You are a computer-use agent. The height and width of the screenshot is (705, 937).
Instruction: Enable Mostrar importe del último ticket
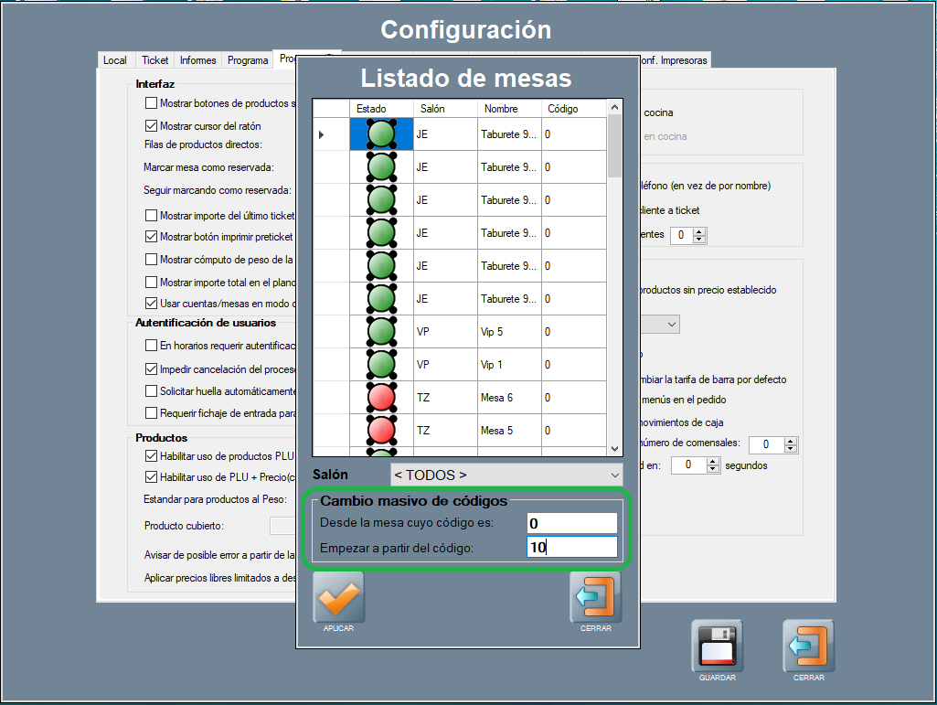pyautogui.click(x=152, y=216)
